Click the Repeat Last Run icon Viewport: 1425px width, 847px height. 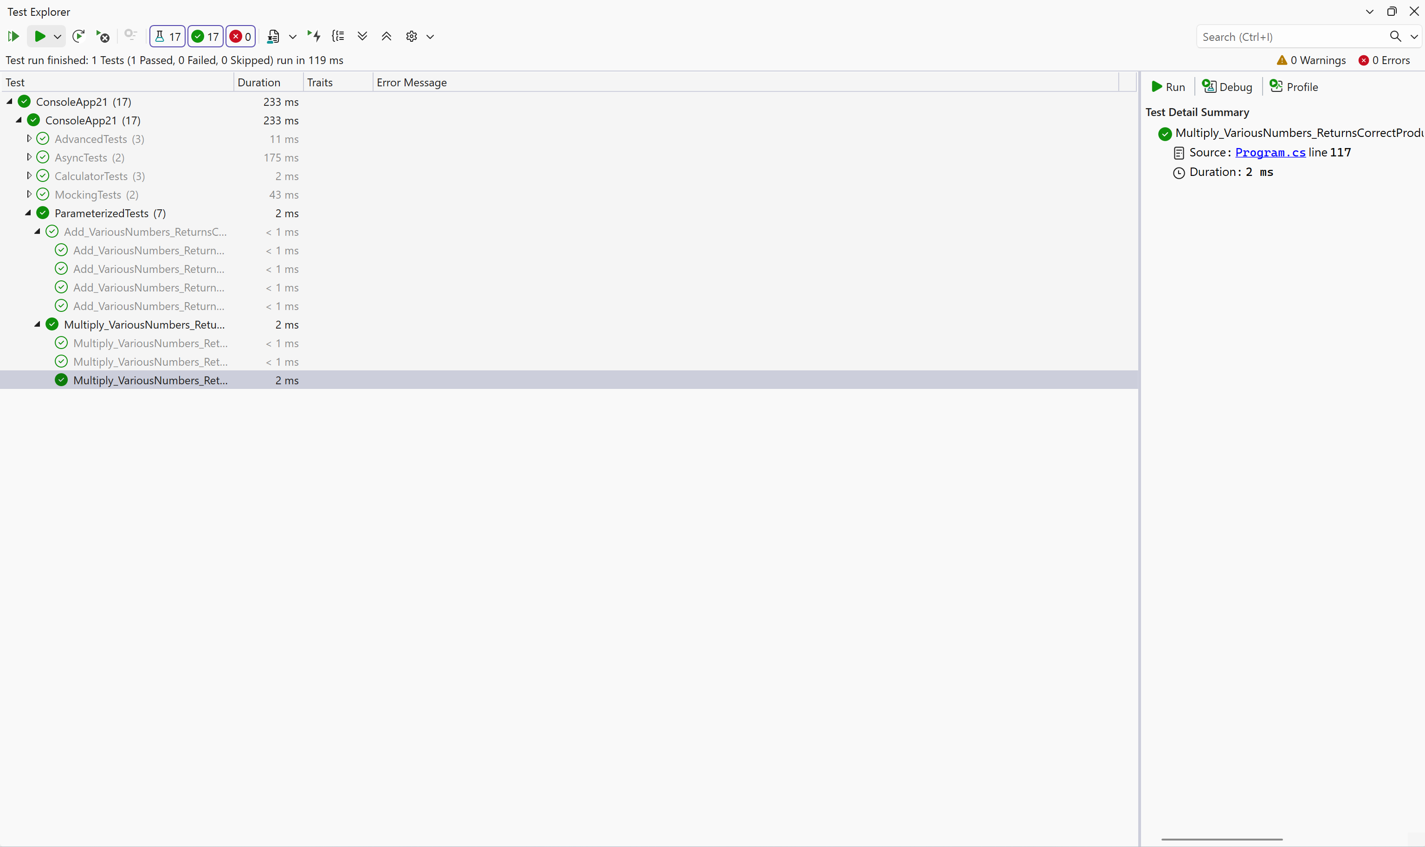pos(79,37)
